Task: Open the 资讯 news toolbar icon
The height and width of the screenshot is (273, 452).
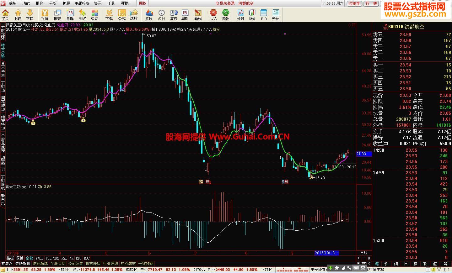Action: (x=276, y=14)
